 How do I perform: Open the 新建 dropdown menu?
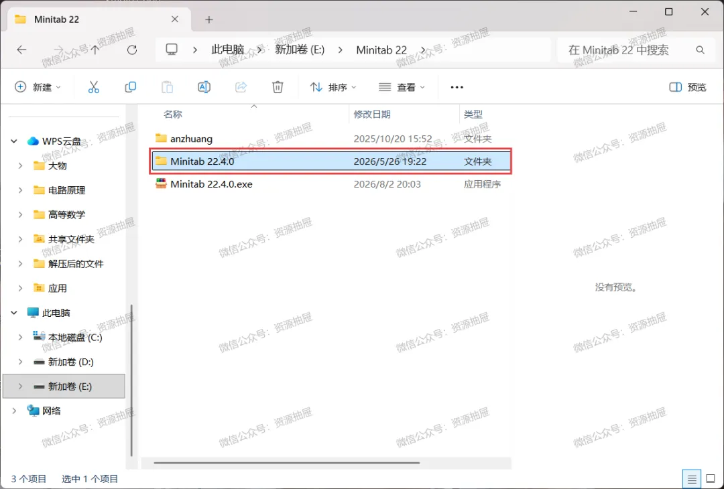[x=38, y=87]
